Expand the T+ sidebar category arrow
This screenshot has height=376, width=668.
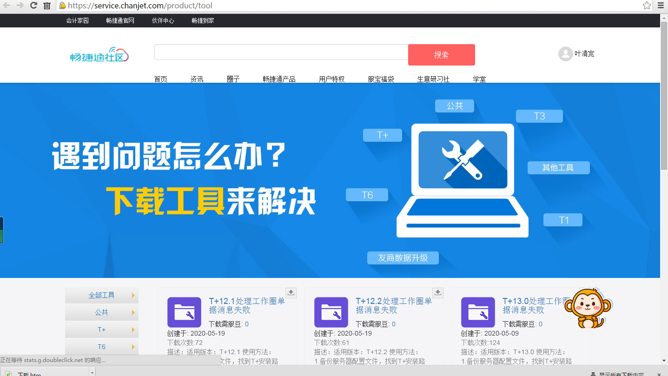(133, 330)
